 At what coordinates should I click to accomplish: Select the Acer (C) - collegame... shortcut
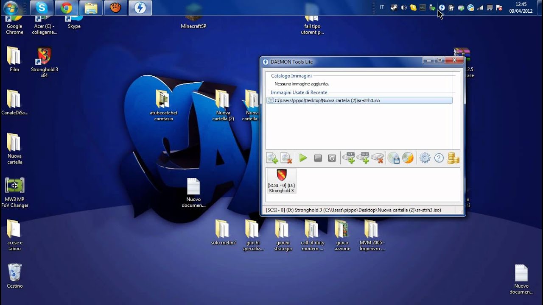(44, 25)
